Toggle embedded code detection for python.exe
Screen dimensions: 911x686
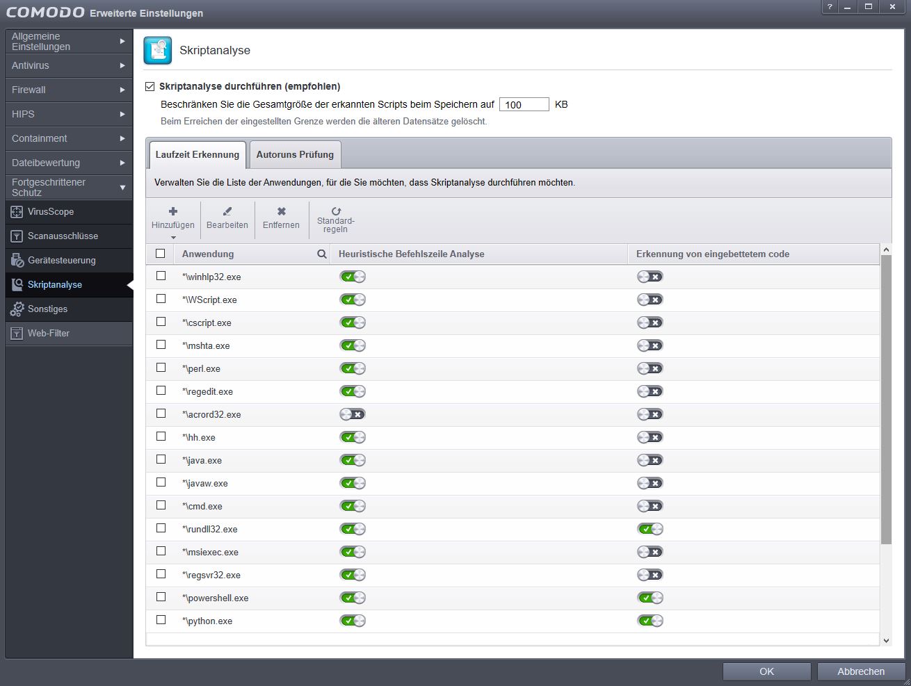650,621
